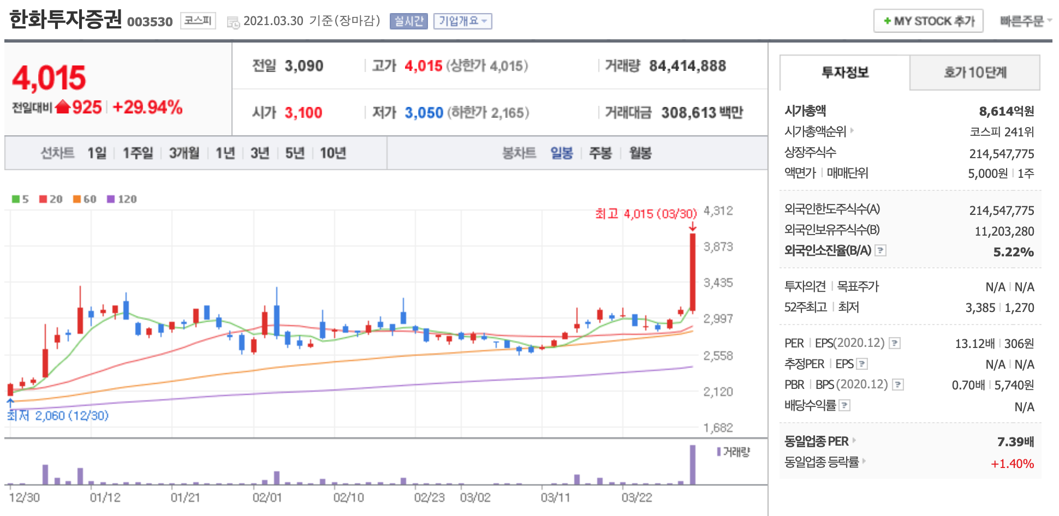Select the 10년 line chart
This screenshot has height=516, width=1059.
[333, 153]
